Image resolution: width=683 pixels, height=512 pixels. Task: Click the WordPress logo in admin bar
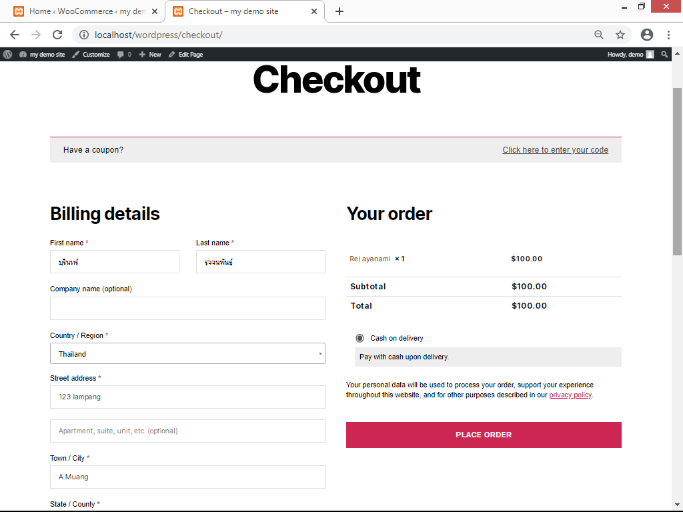7,55
